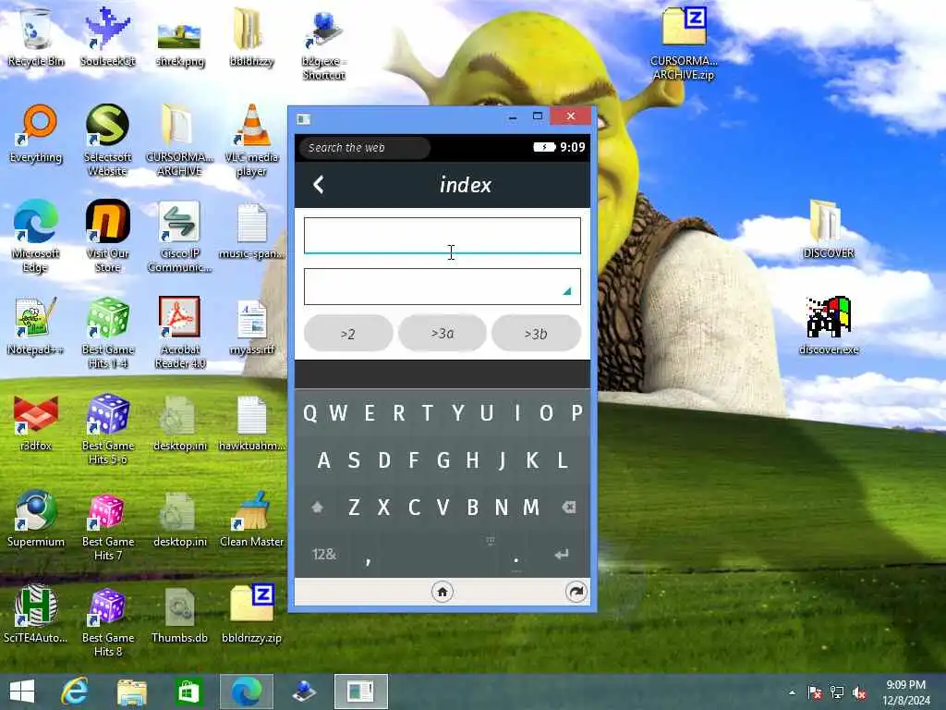Open Best Game Hits 1-4 icon
Screen dimensions: 946x710
[x=108, y=332]
